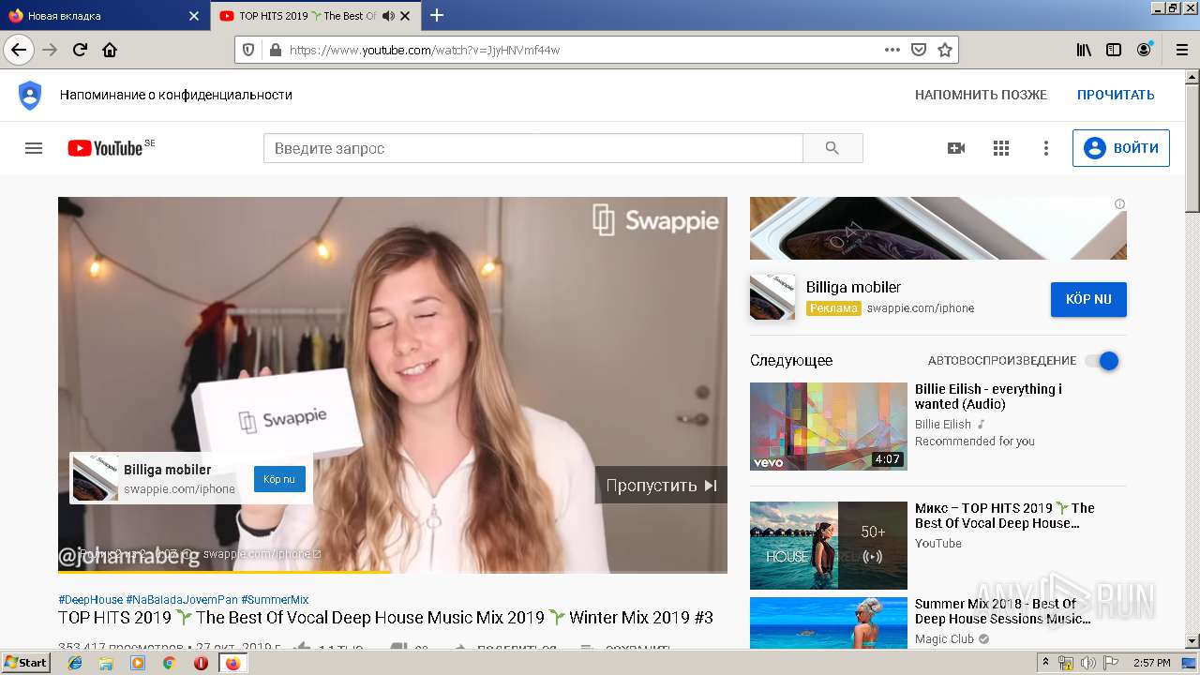Launch Internet Explorer from taskbar

click(76, 663)
